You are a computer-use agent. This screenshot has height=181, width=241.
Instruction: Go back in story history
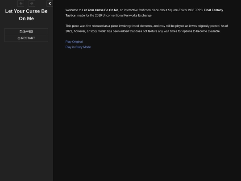point(21,4)
